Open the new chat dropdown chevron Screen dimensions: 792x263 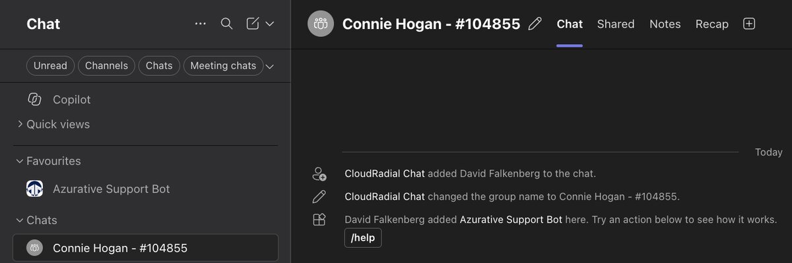(x=269, y=24)
